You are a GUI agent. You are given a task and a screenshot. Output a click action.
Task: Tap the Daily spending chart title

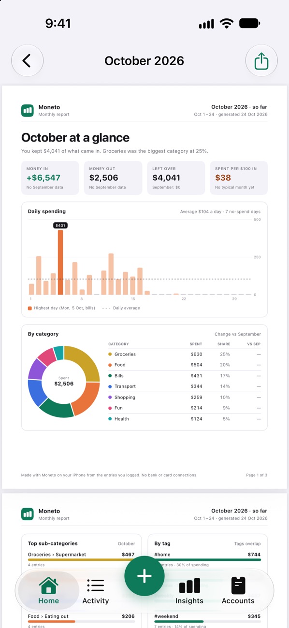(47, 211)
